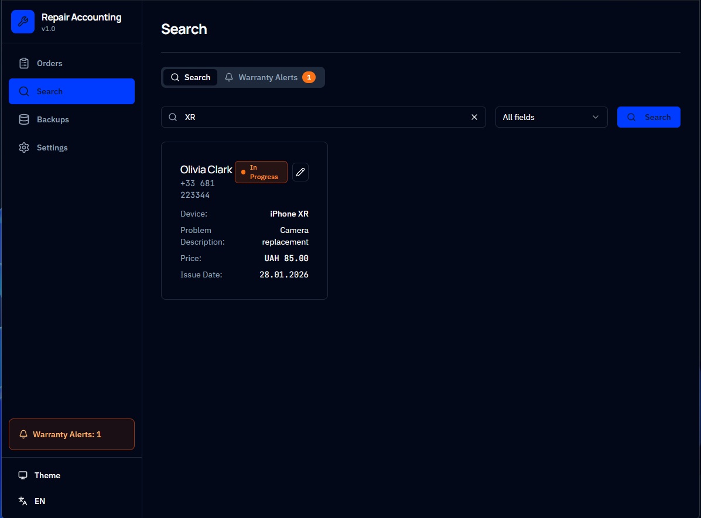Image resolution: width=701 pixels, height=518 pixels.
Task: Open Settings using the gear icon
Action: (x=24, y=147)
